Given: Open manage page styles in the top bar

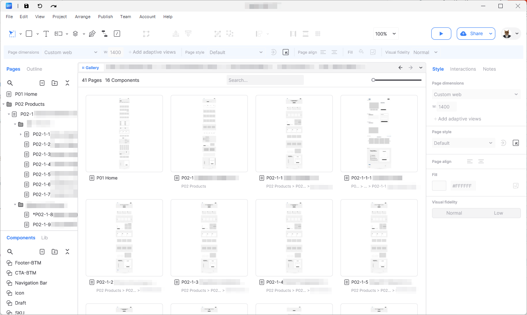Looking at the screenshot, I should pos(286,52).
